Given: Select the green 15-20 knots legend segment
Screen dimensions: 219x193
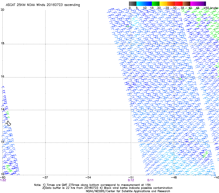Looking at the screenshot, I should (156, 4).
